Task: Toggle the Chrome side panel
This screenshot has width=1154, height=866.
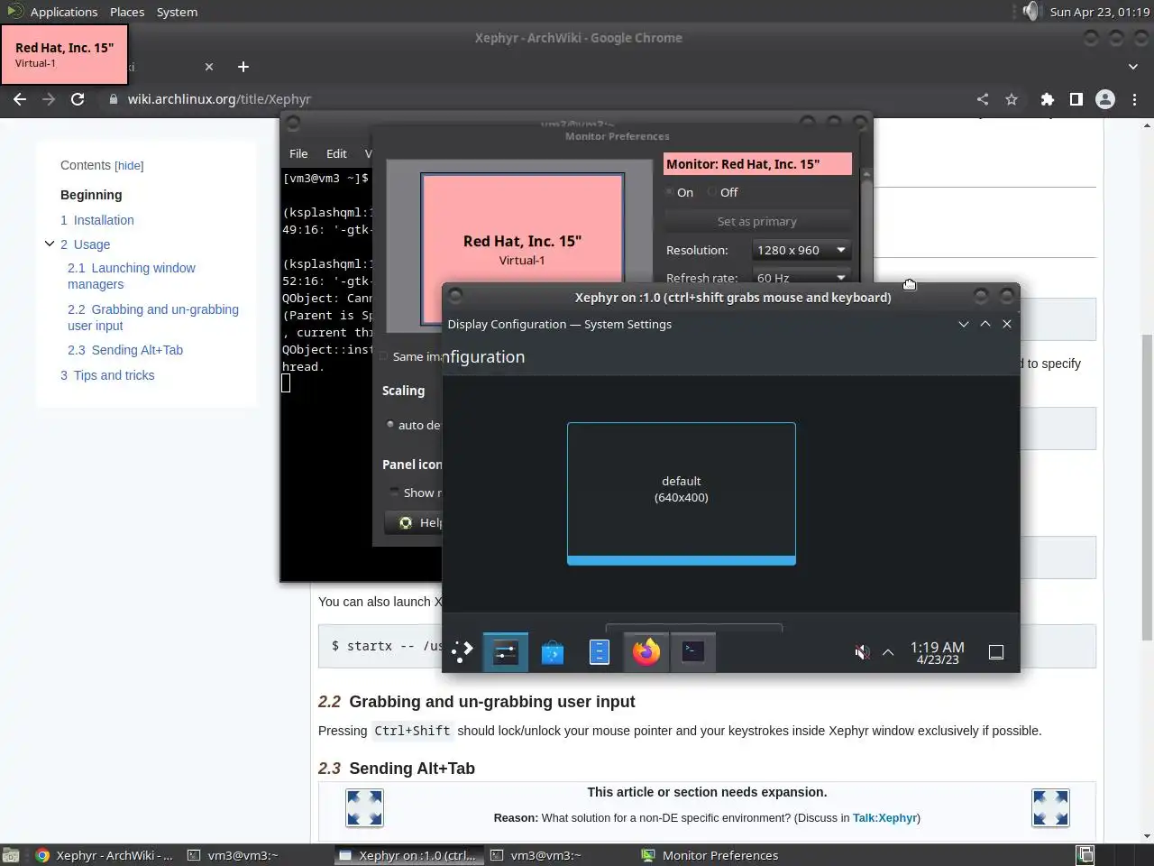Action: click(x=1076, y=99)
